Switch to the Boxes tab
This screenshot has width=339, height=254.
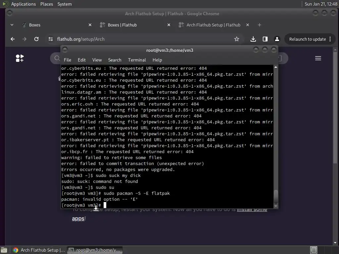click(x=56, y=25)
